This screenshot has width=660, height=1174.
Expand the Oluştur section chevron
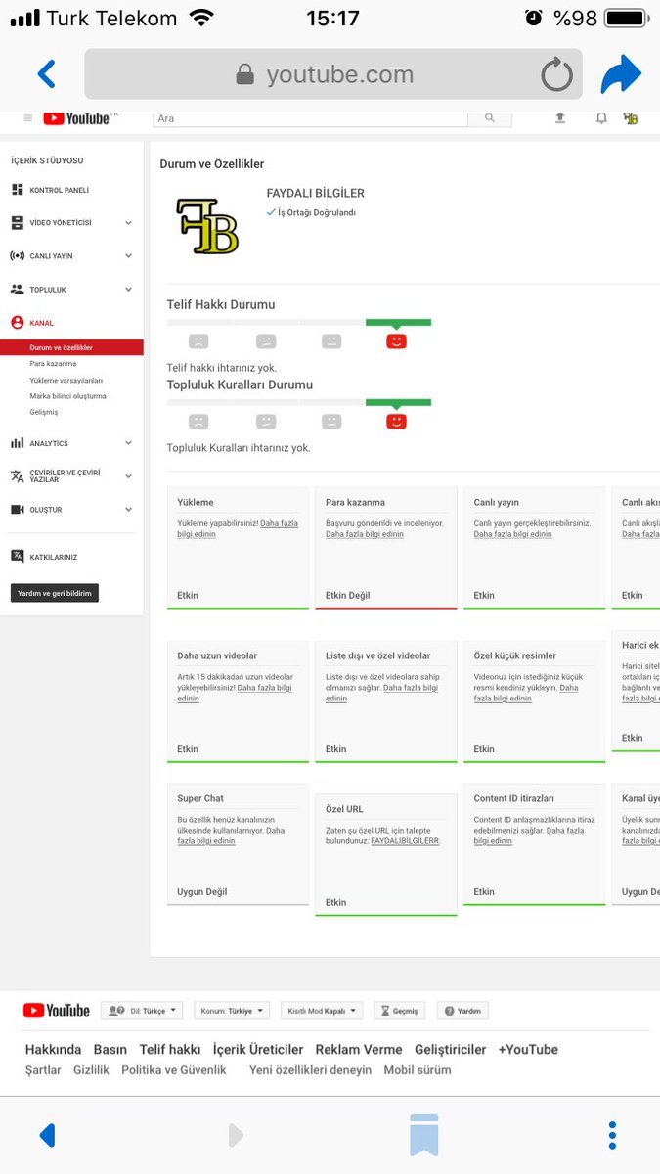pos(128,510)
